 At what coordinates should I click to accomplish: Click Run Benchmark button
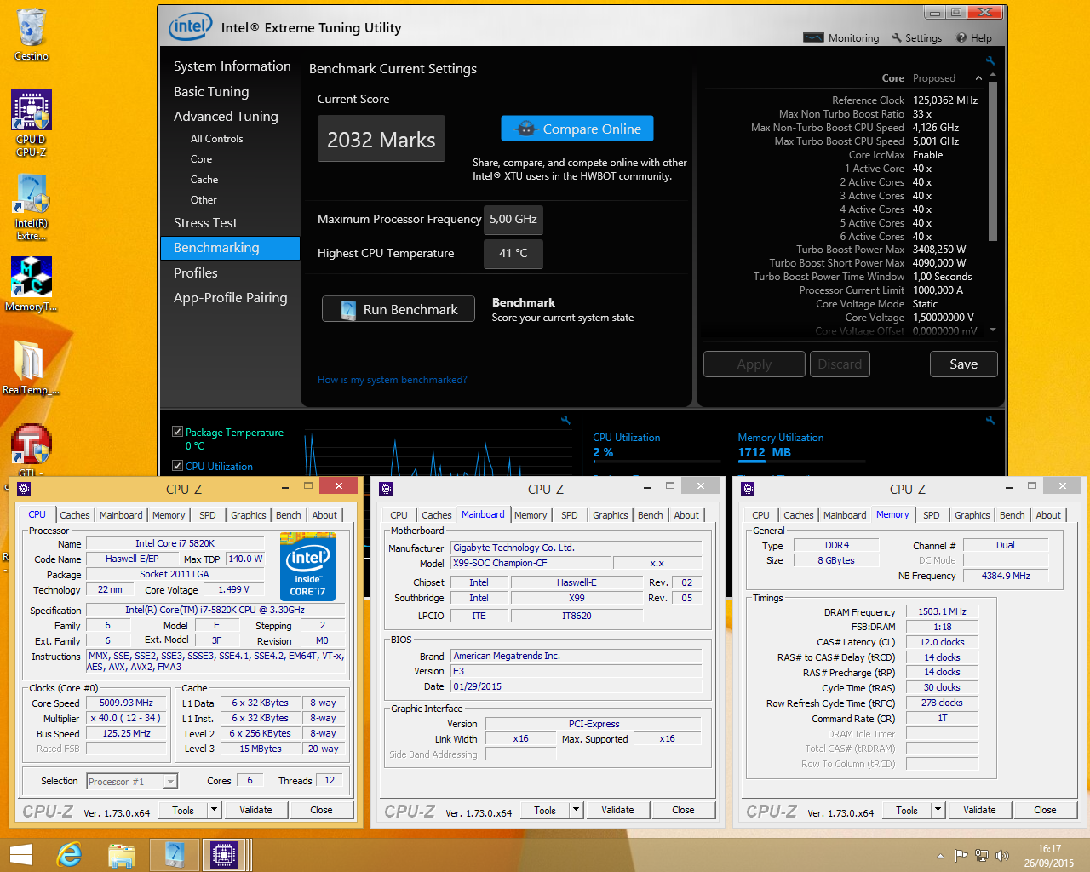coord(399,310)
